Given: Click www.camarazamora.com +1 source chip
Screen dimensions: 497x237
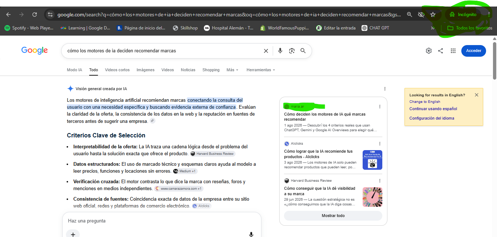Looking at the screenshot, I should pyautogui.click(x=178, y=189).
